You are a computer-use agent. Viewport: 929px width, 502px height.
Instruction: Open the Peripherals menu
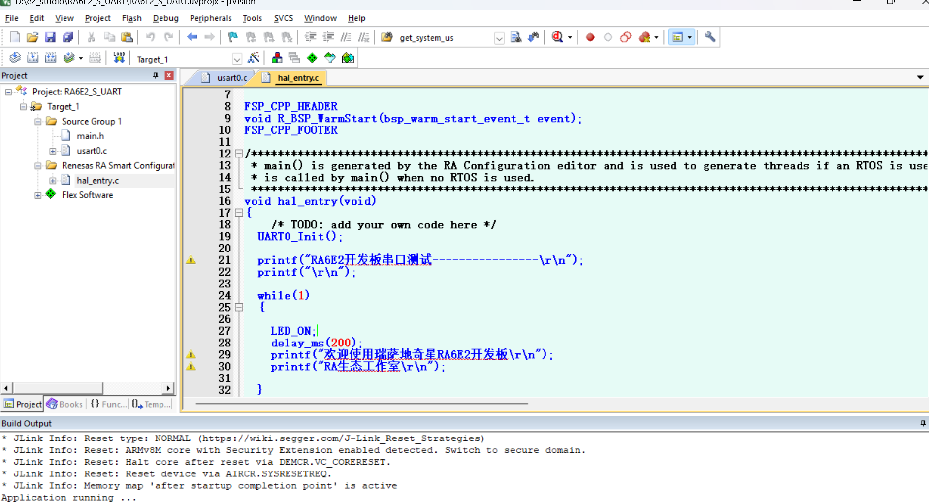tap(211, 18)
